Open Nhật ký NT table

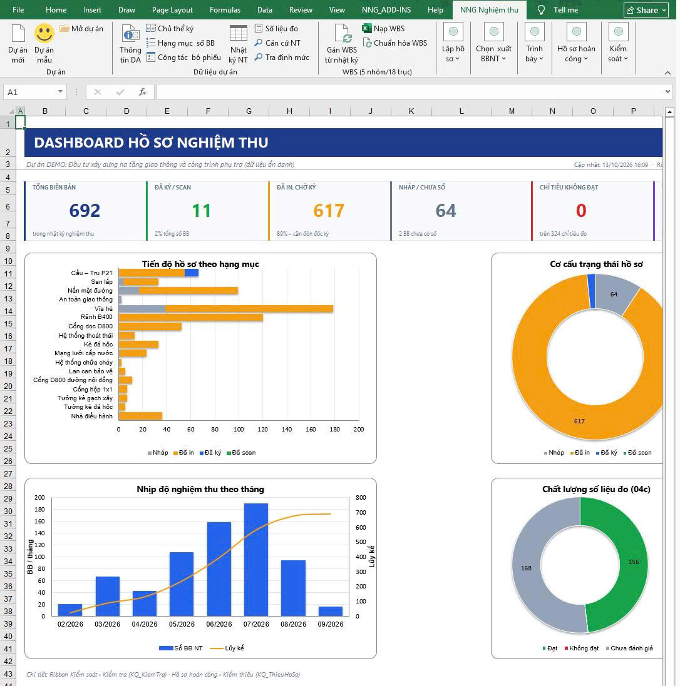tap(239, 44)
